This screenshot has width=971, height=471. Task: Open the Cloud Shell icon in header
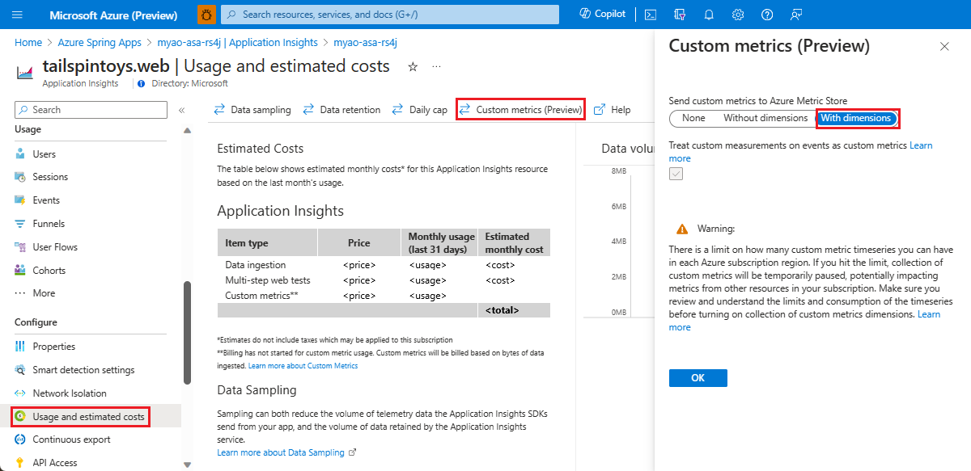651,15
